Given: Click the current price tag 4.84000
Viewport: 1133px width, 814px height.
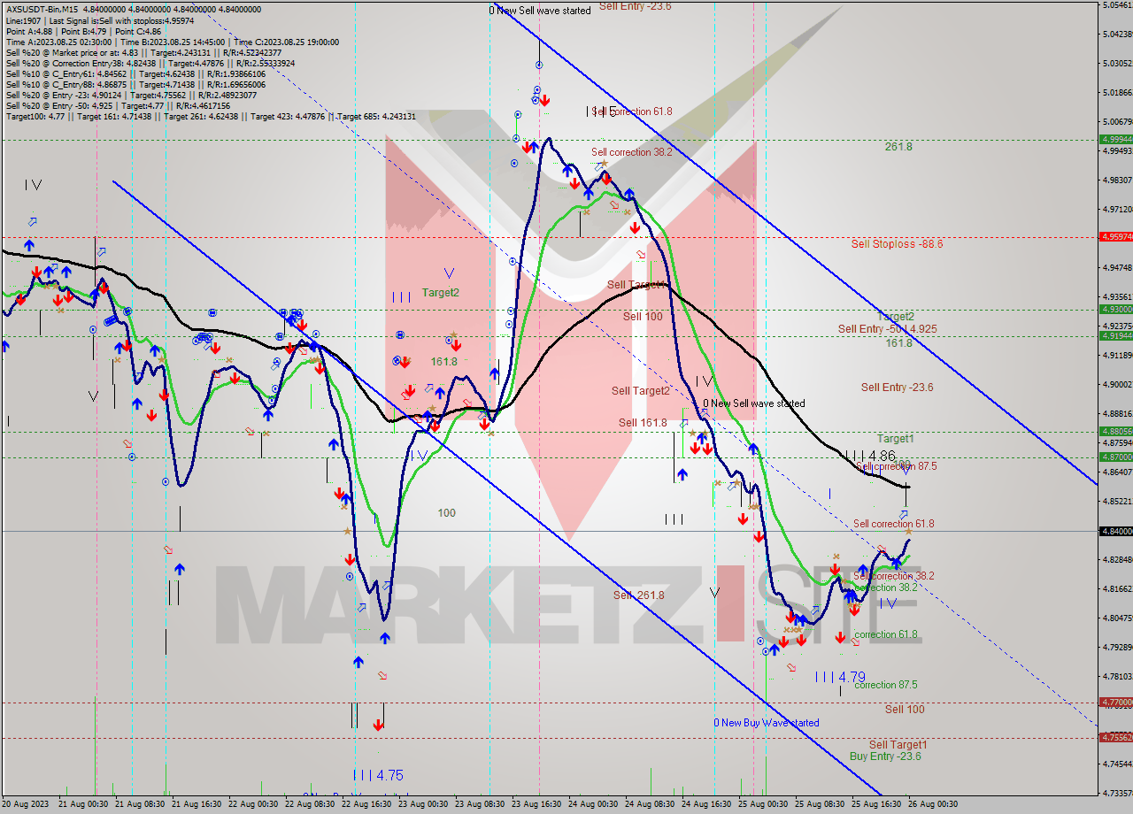Looking at the screenshot, I should (x=1115, y=531).
